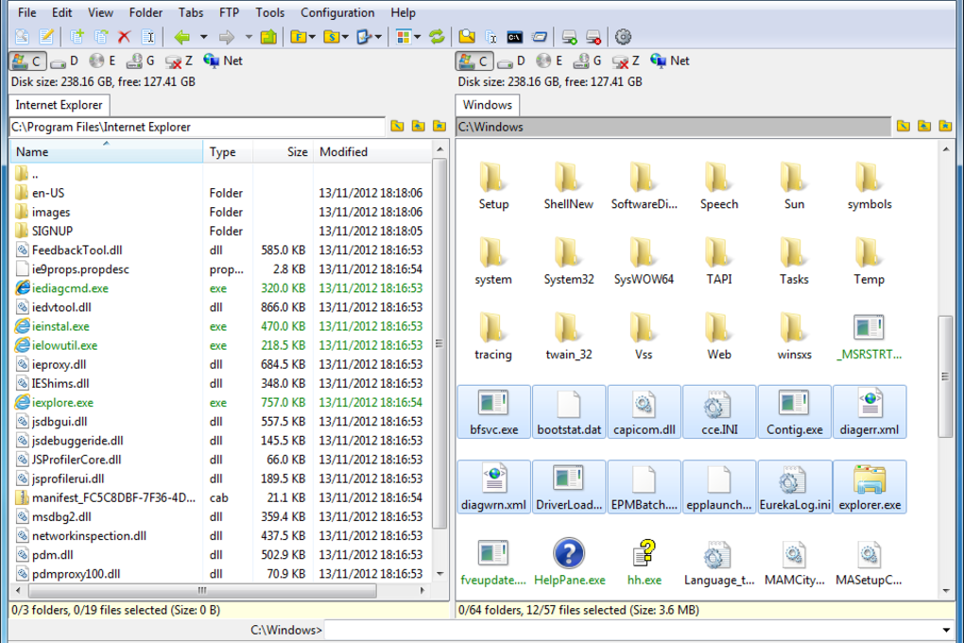This screenshot has width=964, height=643.
Task: Click the colored squares view mode icon
Action: point(404,37)
